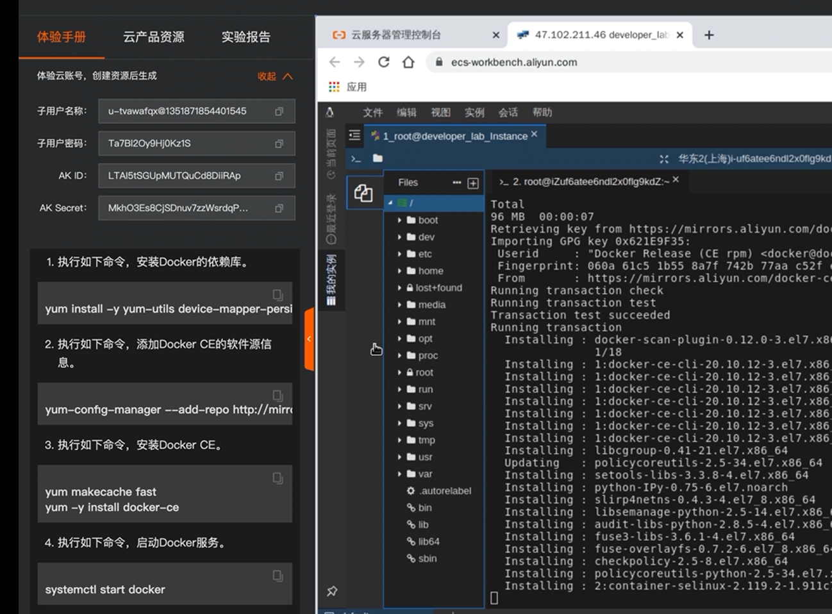The height and width of the screenshot is (614, 832).
Task: Open the 编辑 menu
Action: [406, 113]
